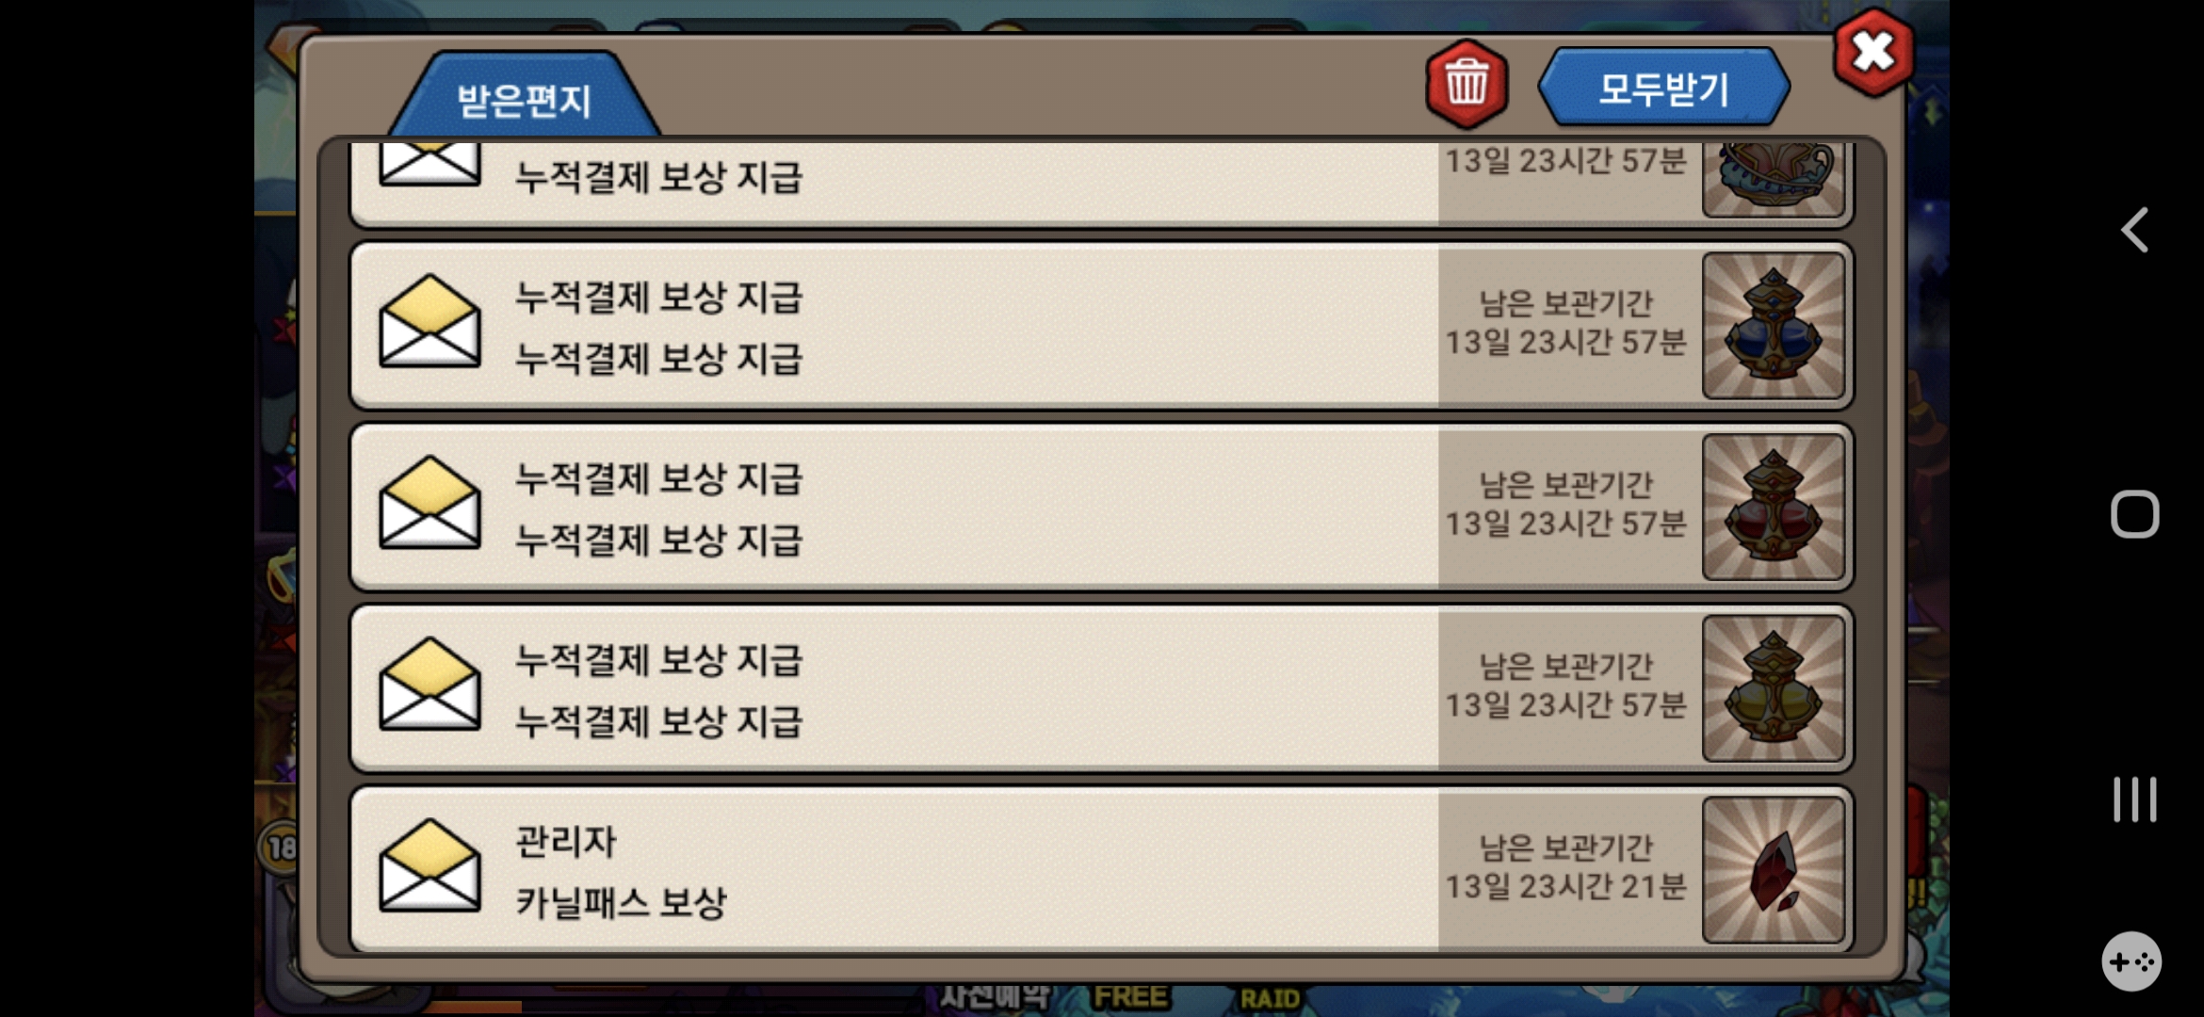Viewport: 2204px width, 1017px height.
Task: Open Android recent apps button
Action: click(2134, 799)
